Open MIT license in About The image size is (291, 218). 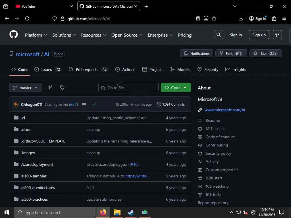215,129
